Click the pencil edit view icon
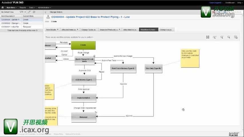 (x=29, y=12)
